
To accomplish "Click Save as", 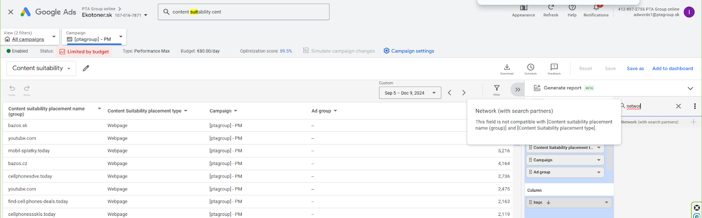I will [x=635, y=69].
